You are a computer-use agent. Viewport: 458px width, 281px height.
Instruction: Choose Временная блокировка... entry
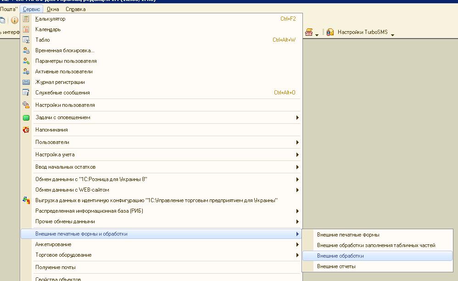tap(161, 50)
